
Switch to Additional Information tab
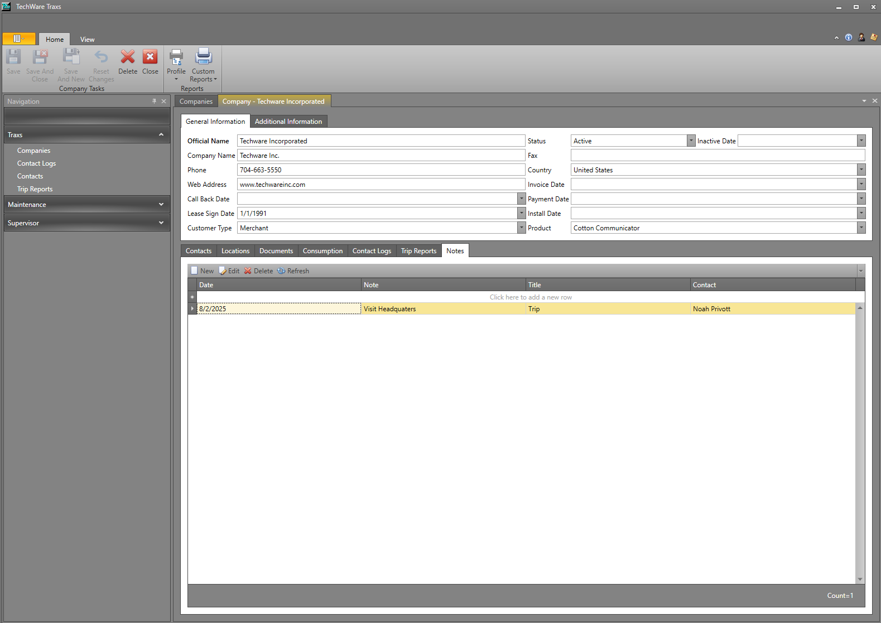pos(288,122)
